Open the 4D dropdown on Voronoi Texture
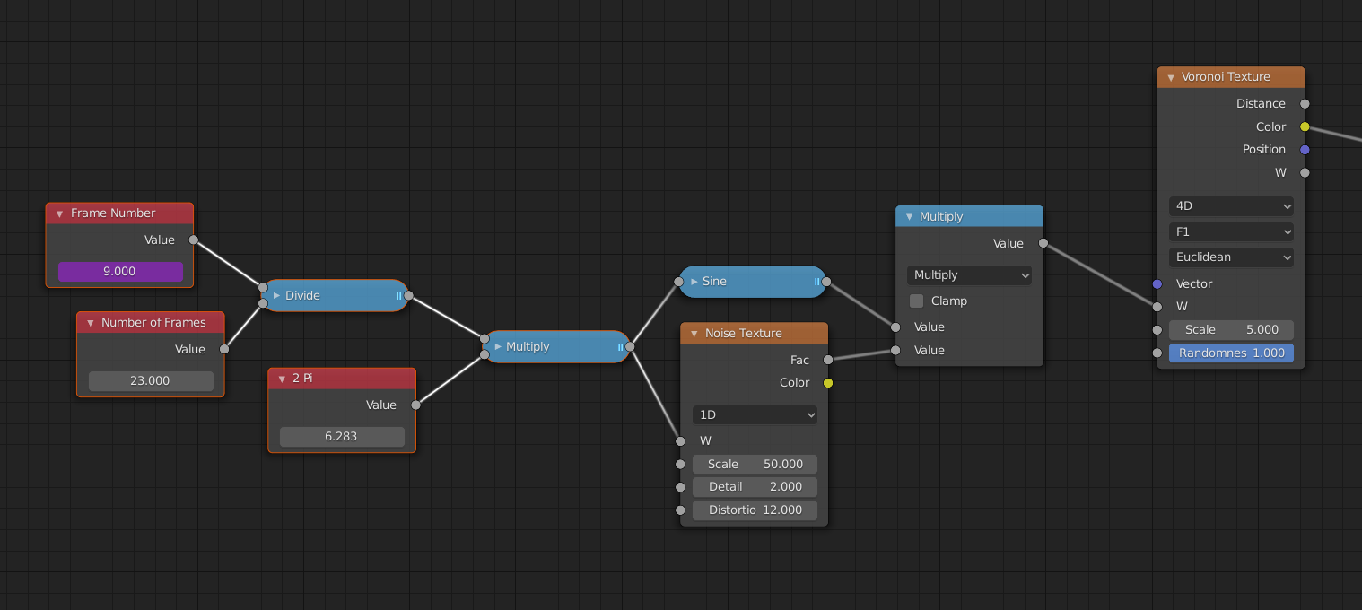This screenshot has height=610, width=1362. (1230, 206)
